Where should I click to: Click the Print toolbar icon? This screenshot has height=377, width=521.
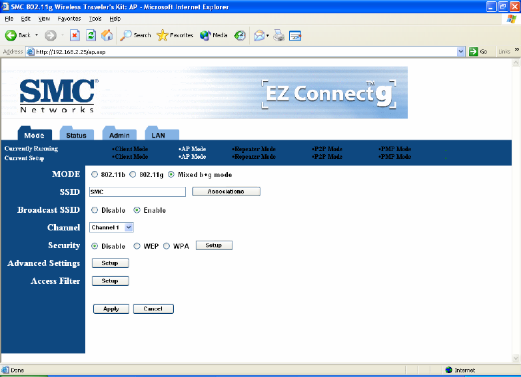[x=279, y=35]
